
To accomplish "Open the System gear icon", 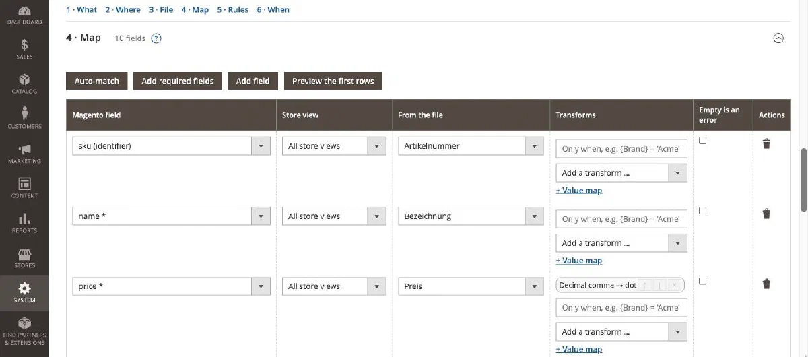I will coord(24,292).
